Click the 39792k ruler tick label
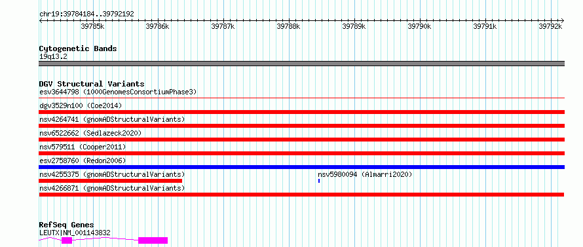The width and height of the screenshot is (583, 247). click(551, 26)
